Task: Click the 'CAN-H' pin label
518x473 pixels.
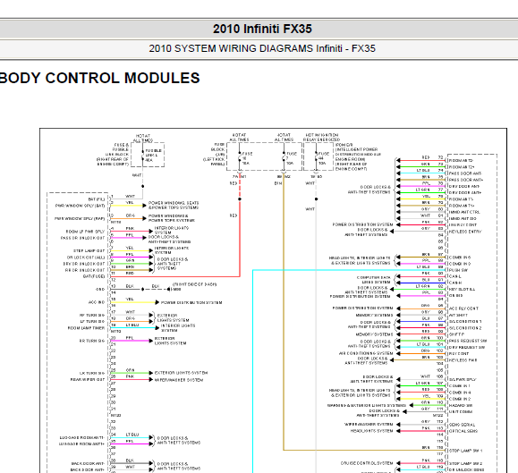Action: point(454,283)
